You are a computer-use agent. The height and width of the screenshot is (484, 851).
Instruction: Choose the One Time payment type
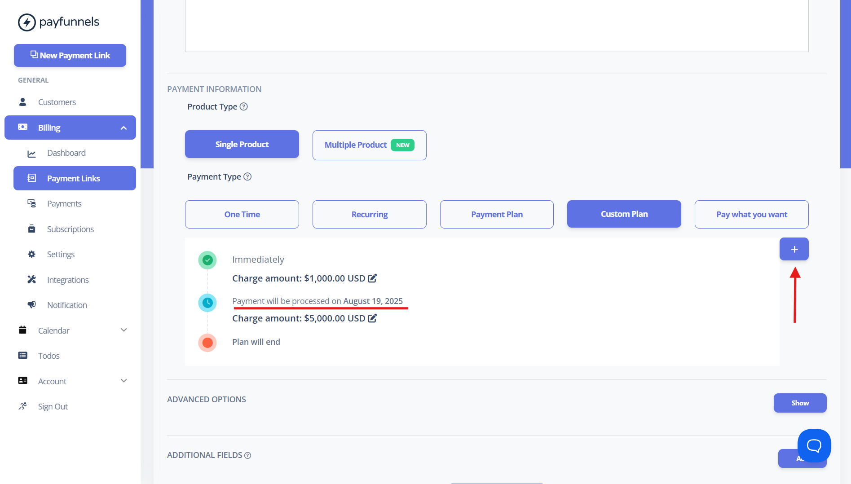[242, 214]
